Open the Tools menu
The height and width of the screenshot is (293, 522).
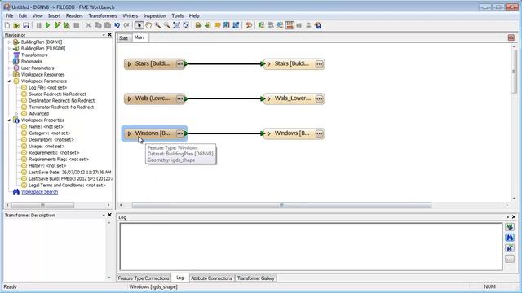[178, 15]
